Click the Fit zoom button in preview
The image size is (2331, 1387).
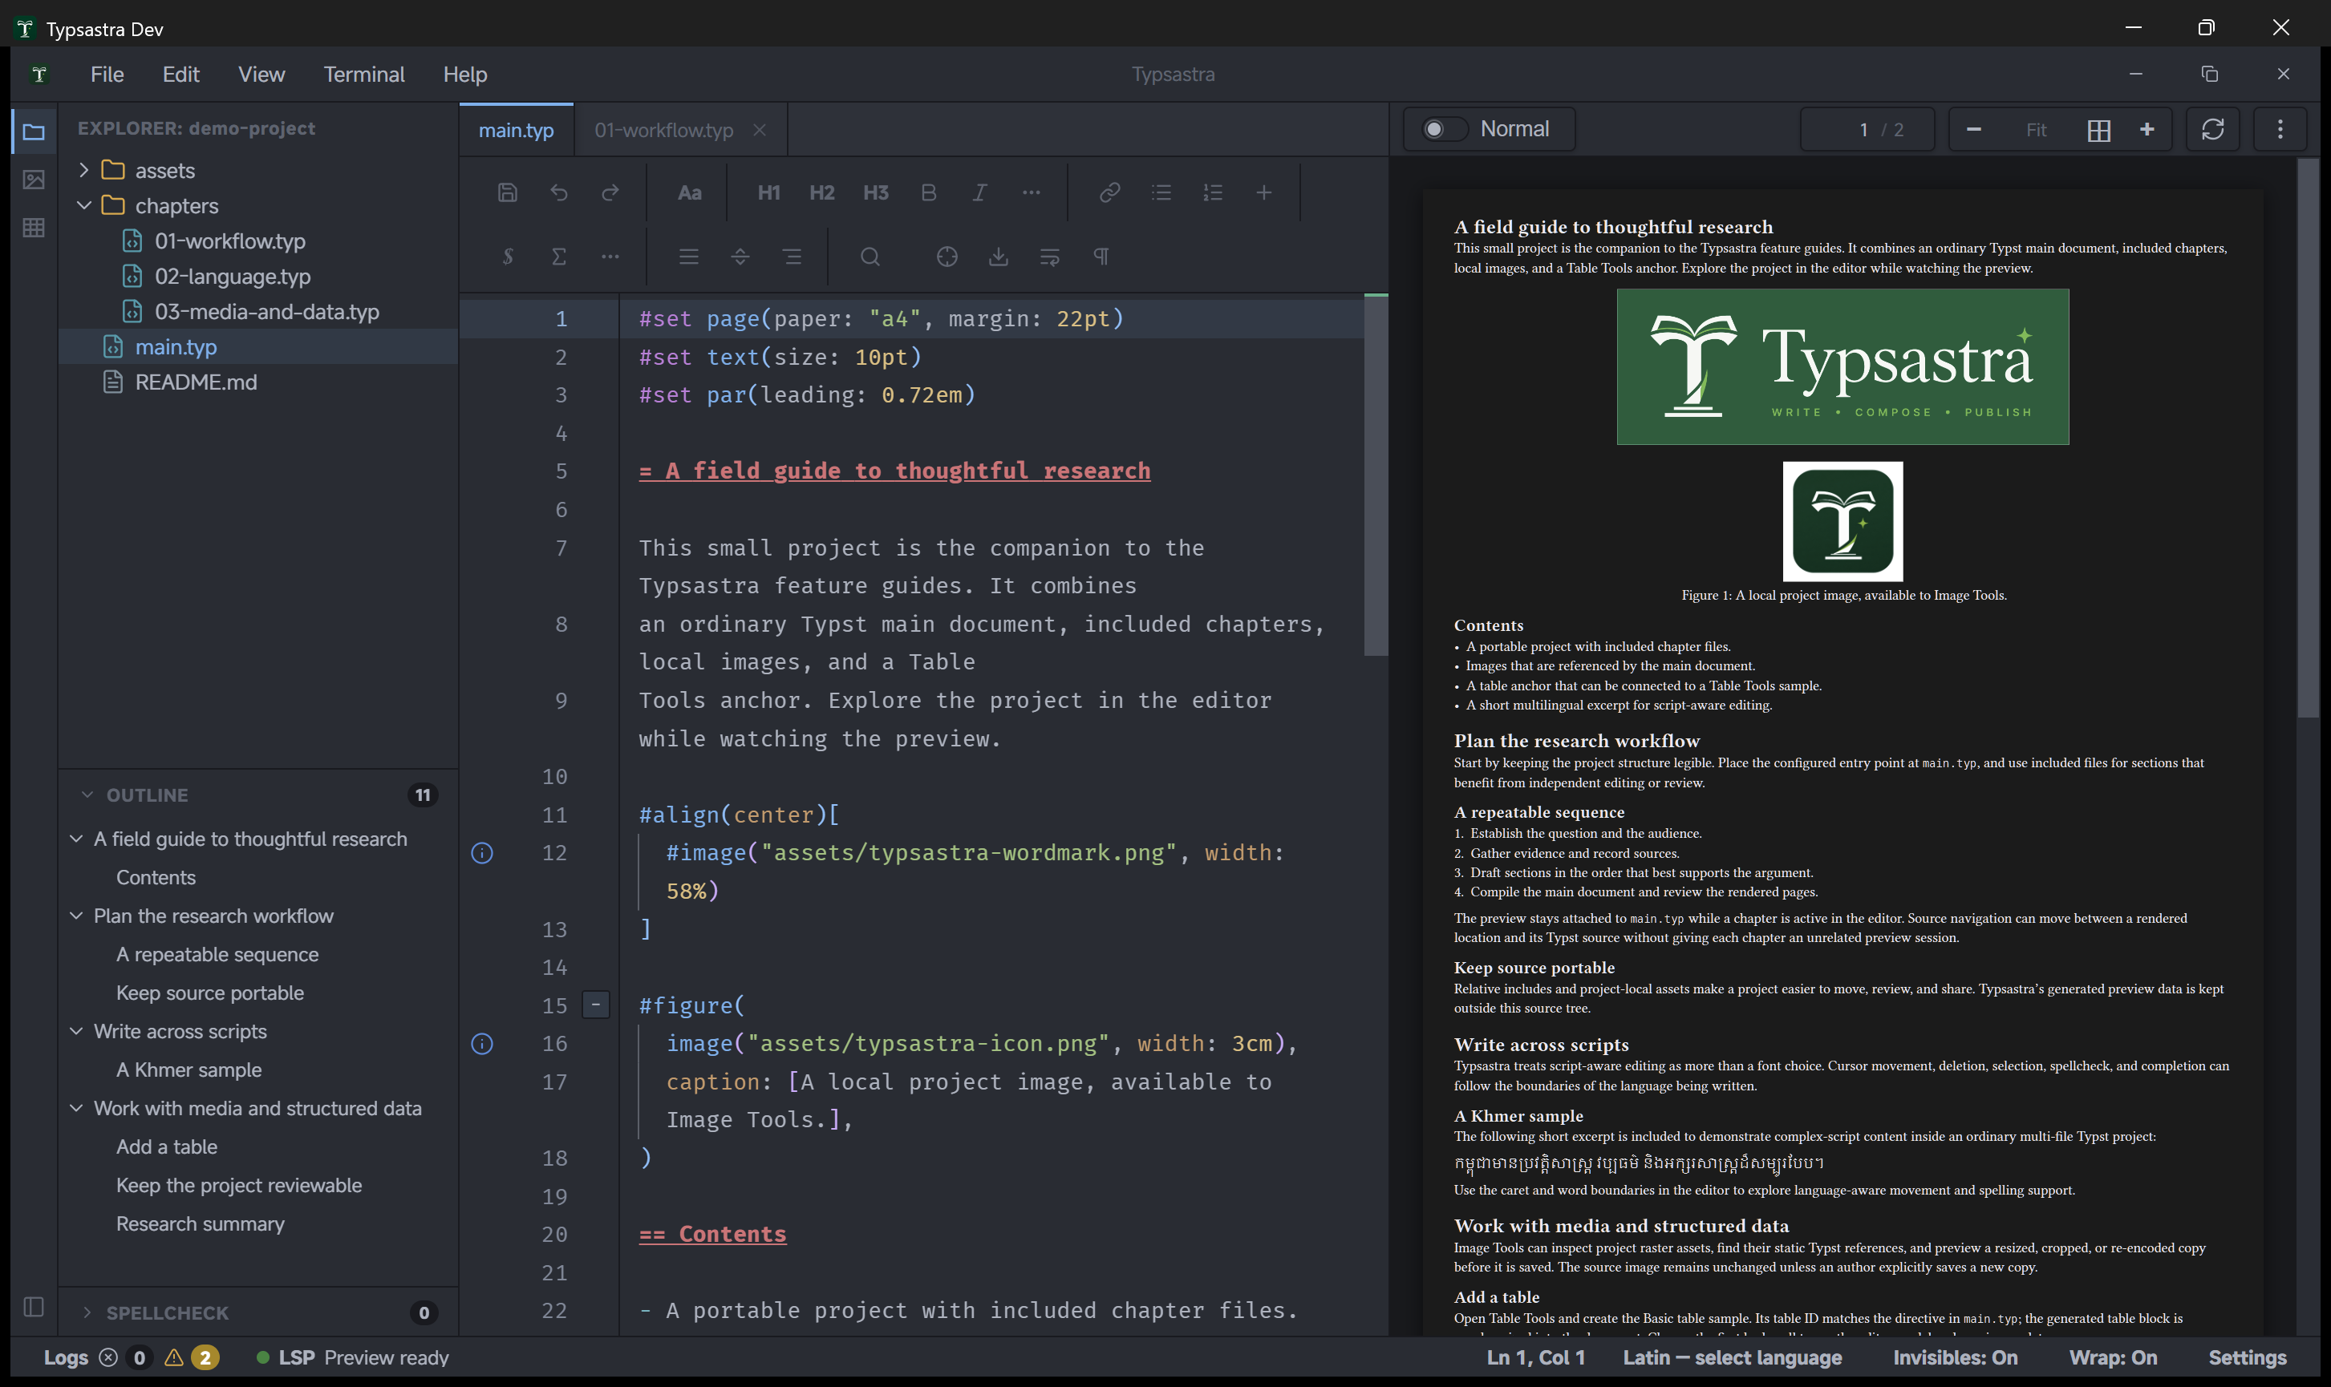click(x=2036, y=130)
